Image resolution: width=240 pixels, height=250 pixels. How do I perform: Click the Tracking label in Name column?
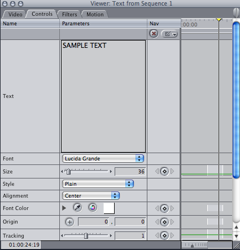click(x=14, y=236)
